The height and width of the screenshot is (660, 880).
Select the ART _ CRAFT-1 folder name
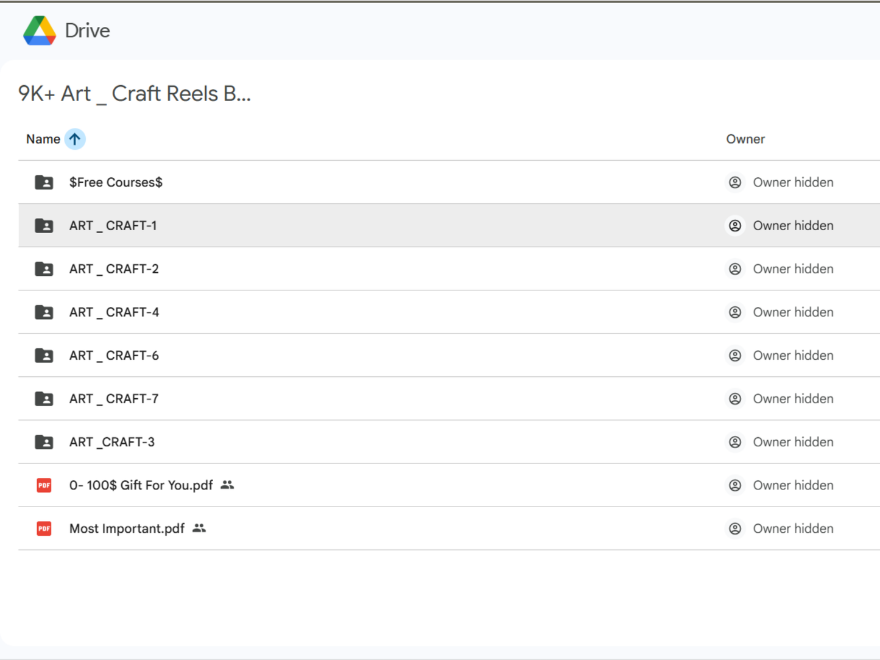[x=113, y=225]
